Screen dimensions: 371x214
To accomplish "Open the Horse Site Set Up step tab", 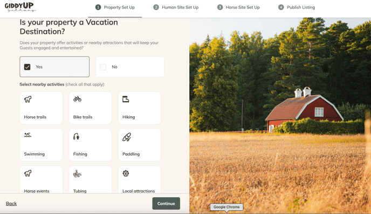I will (238, 8).
